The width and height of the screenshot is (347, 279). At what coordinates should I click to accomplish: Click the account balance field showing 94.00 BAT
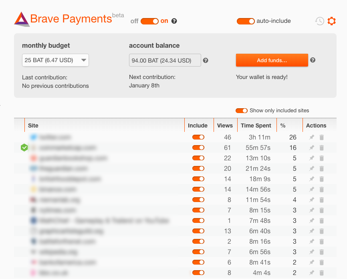(x=165, y=60)
